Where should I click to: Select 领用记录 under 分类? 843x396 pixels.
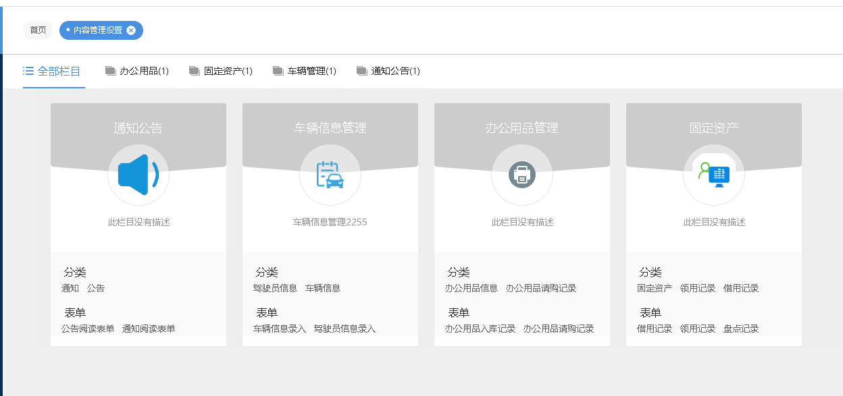[698, 288]
